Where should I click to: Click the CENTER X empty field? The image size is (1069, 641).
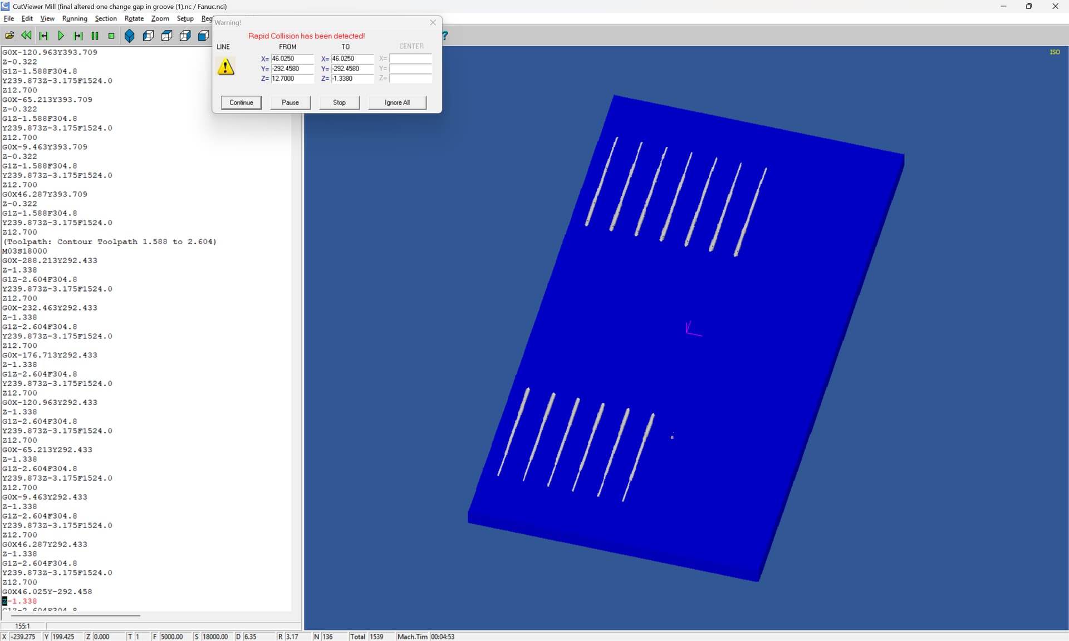pos(410,58)
